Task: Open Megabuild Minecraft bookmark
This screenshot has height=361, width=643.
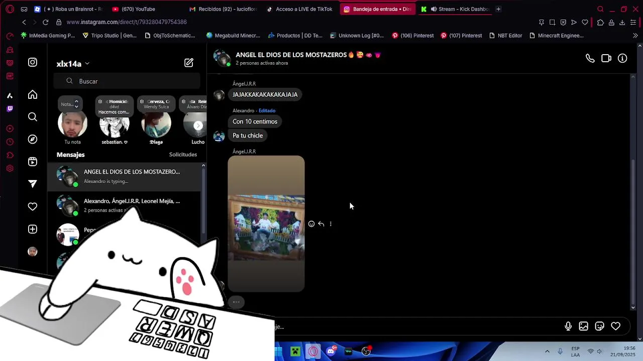Action: [233, 36]
